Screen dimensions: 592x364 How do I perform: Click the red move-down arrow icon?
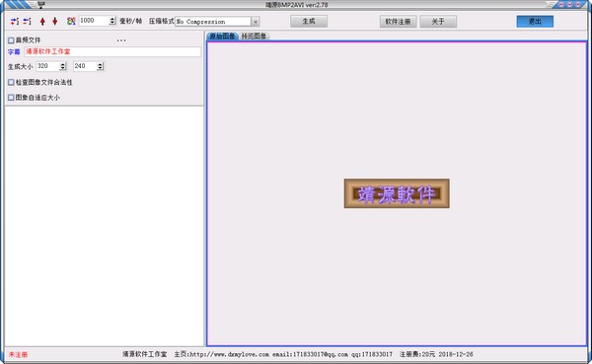[55, 21]
